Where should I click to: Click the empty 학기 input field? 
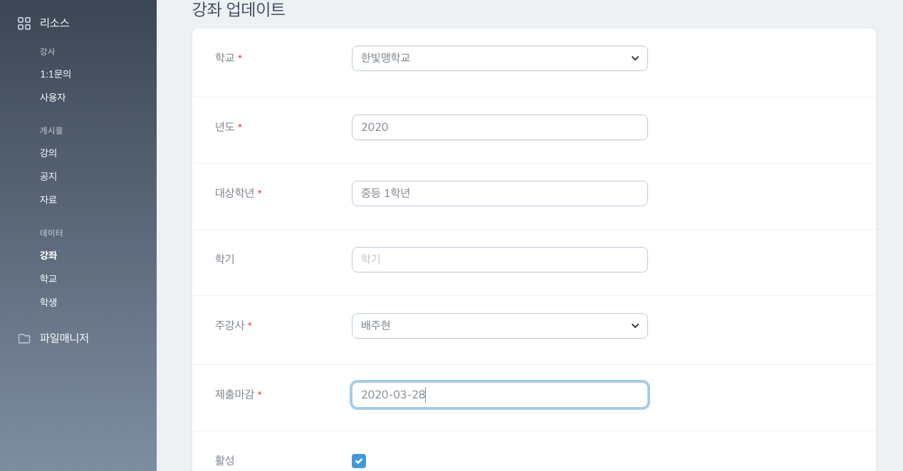click(x=499, y=260)
